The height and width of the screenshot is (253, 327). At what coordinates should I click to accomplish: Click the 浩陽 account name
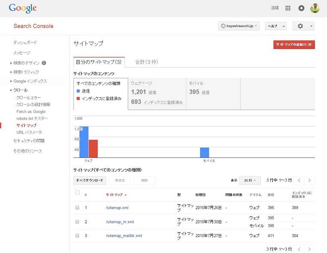point(275,8)
